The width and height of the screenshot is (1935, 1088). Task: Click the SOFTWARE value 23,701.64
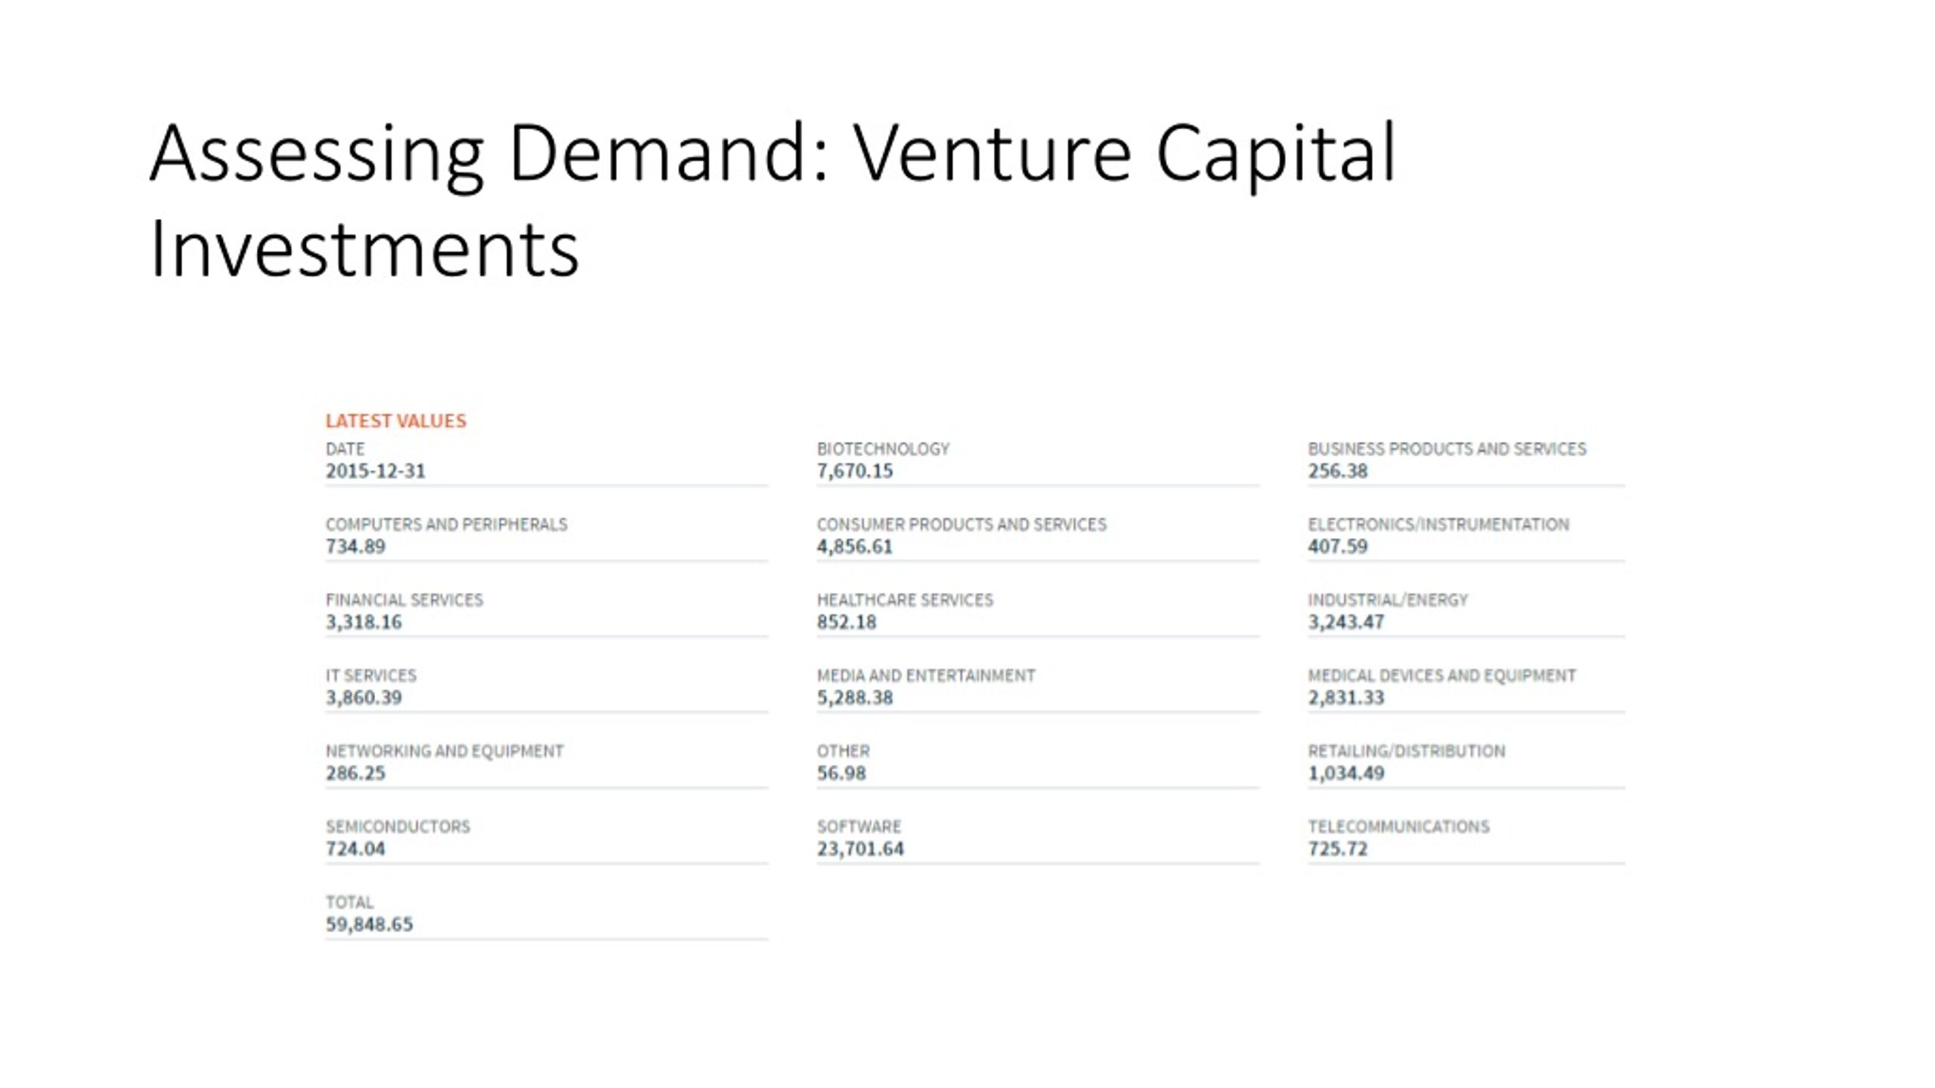click(x=860, y=848)
